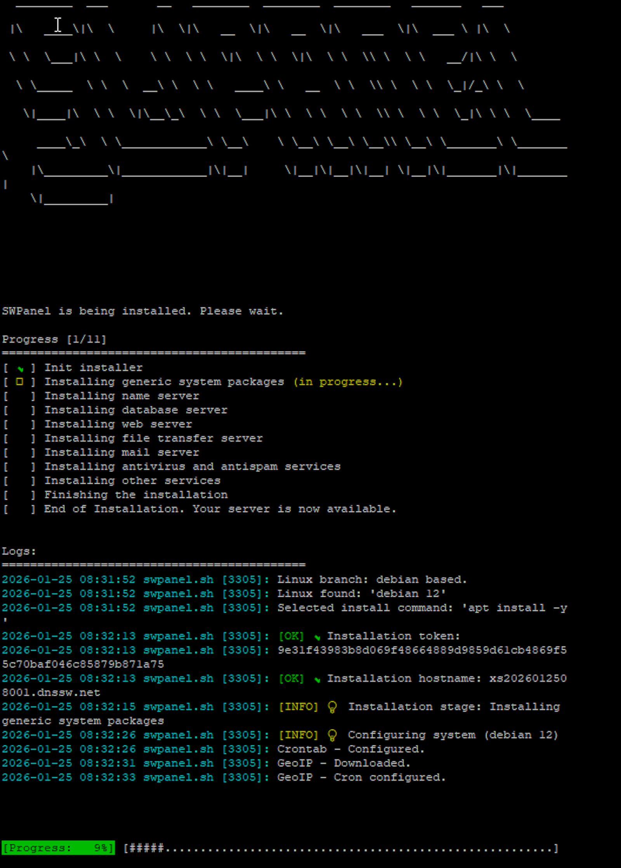This screenshot has width=621, height=868.
Task: Click the green Progress 9% indicator
Action: [58, 848]
